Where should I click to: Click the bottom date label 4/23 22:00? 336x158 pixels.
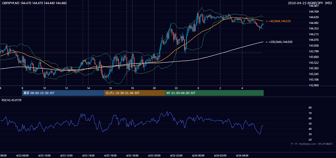(176, 155)
